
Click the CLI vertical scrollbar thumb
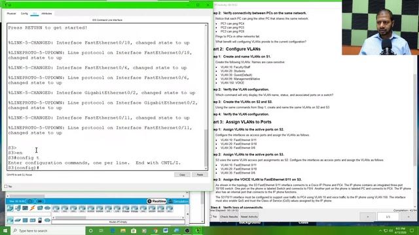[x=206, y=148]
